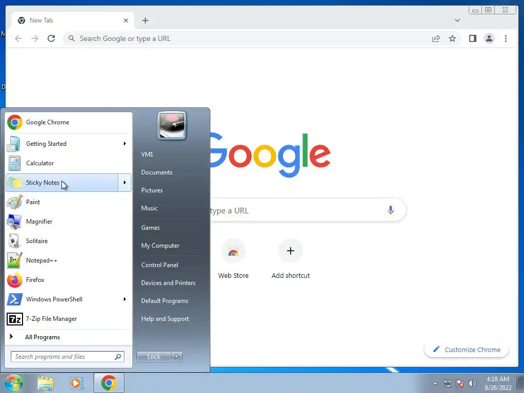Image resolution: width=524 pixels, height=393 pixels.
Task: Open Games from Start menu
Action: [x=150, y=228]
